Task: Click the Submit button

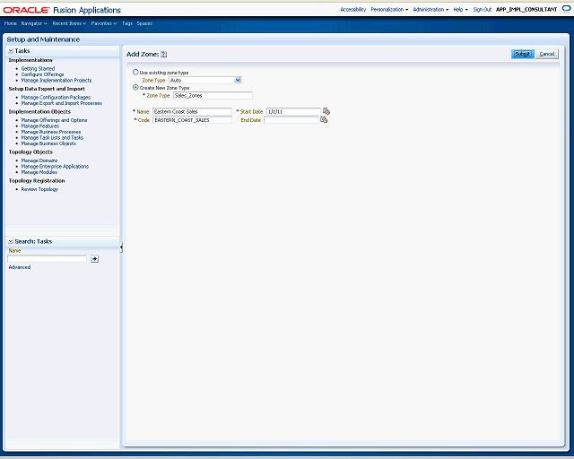Action: (522, 54)
